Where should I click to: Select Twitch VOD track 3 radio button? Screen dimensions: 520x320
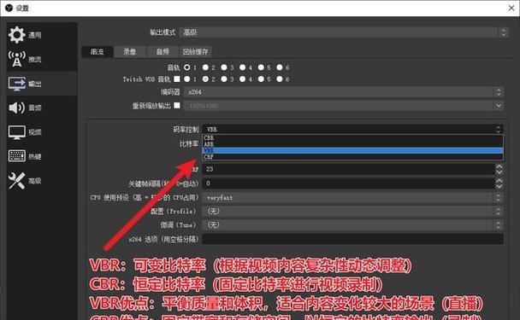tap(224, 79)
